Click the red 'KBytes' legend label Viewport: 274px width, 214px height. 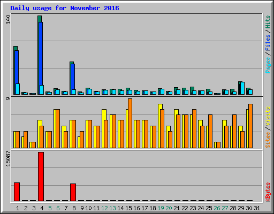pyautogui.click(x=268, y=192)
